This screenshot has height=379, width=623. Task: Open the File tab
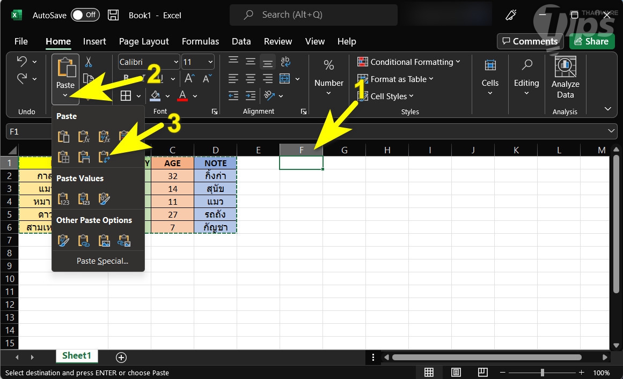(x=21, y=41)
